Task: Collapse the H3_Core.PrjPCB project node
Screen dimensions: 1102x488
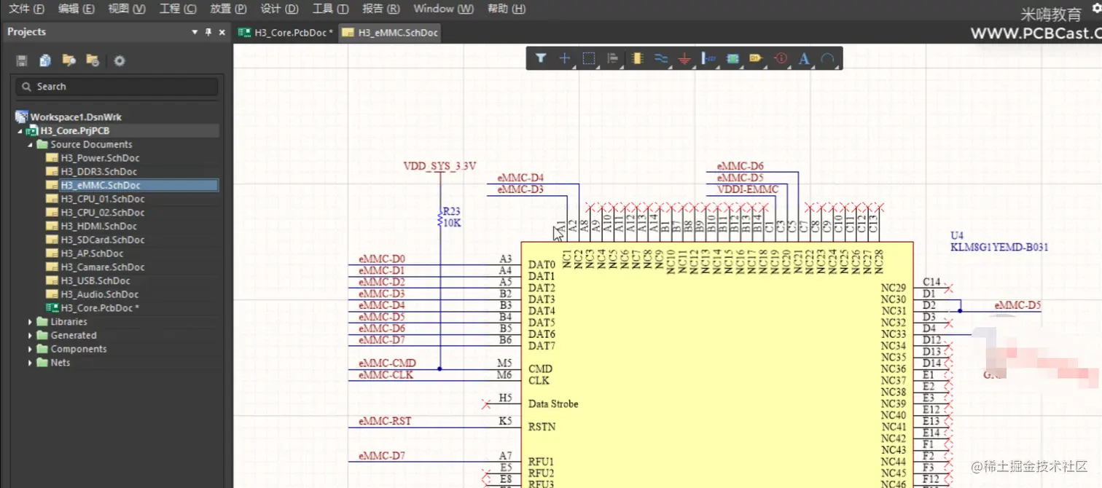Action: click(20, 131)
